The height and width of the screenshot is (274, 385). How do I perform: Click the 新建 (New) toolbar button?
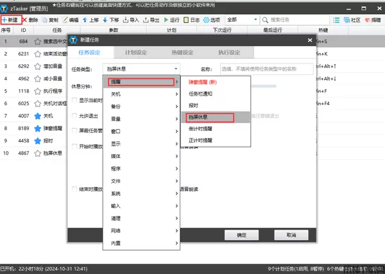11,20
